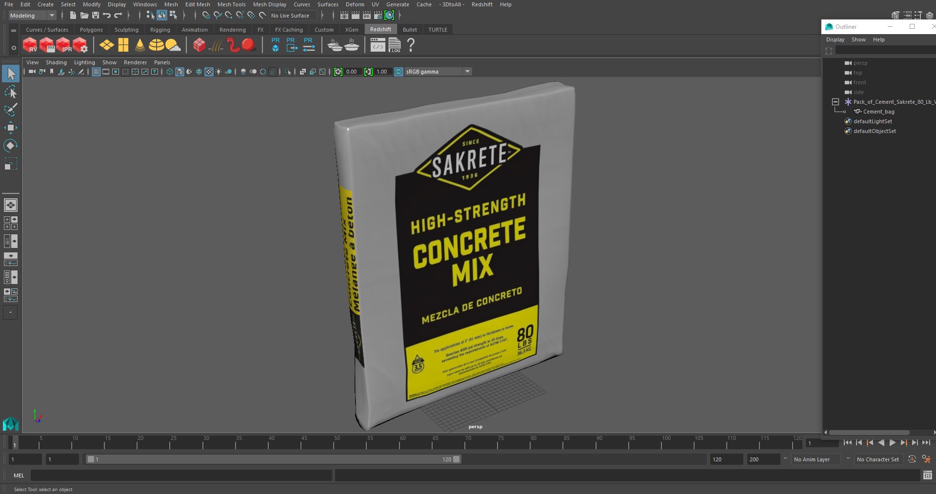Go to start of playback range

click(847, 443)
